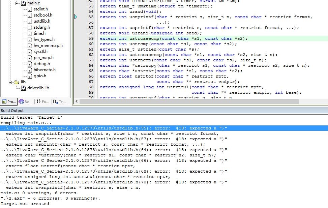The image size is (328, 208).
Task: Open pin_map.h from project tree
Action: 43,58
